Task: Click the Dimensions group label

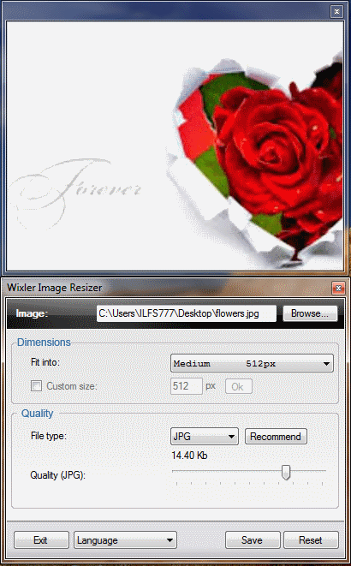Action: [x=44, y=343]
